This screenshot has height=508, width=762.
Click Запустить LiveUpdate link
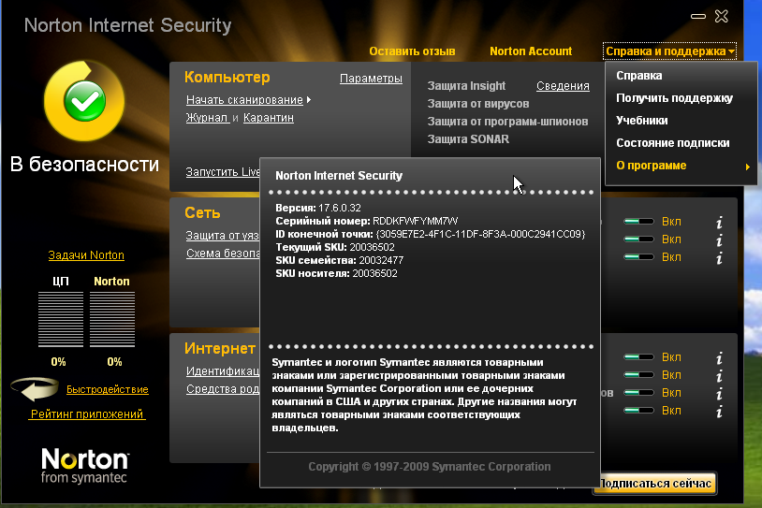pos(223,171)
